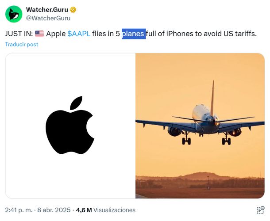Viewport: 270px width, 221px height.
Task: Open the reader icon beside the view count
Action: [260, 210]
